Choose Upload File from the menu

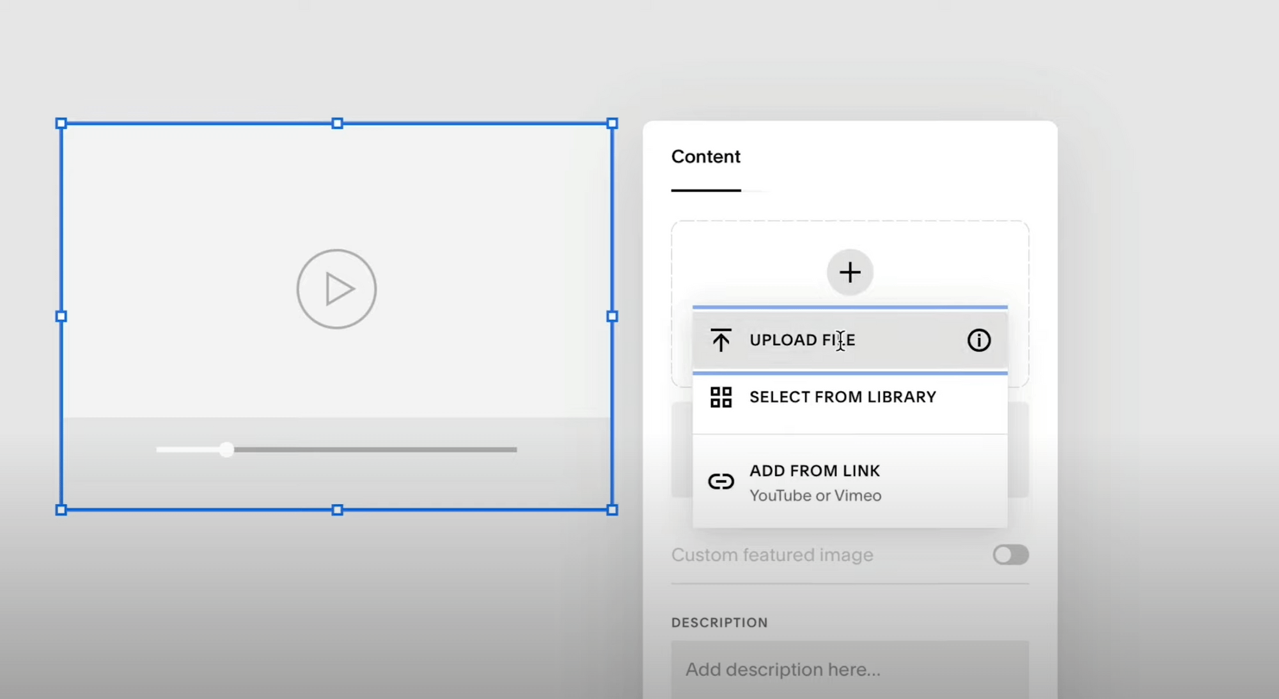[850, 340]
